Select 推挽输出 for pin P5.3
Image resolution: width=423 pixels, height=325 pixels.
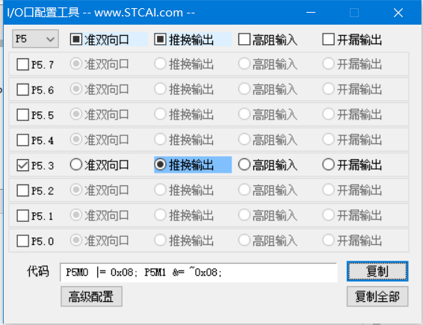tap(160, 164)
